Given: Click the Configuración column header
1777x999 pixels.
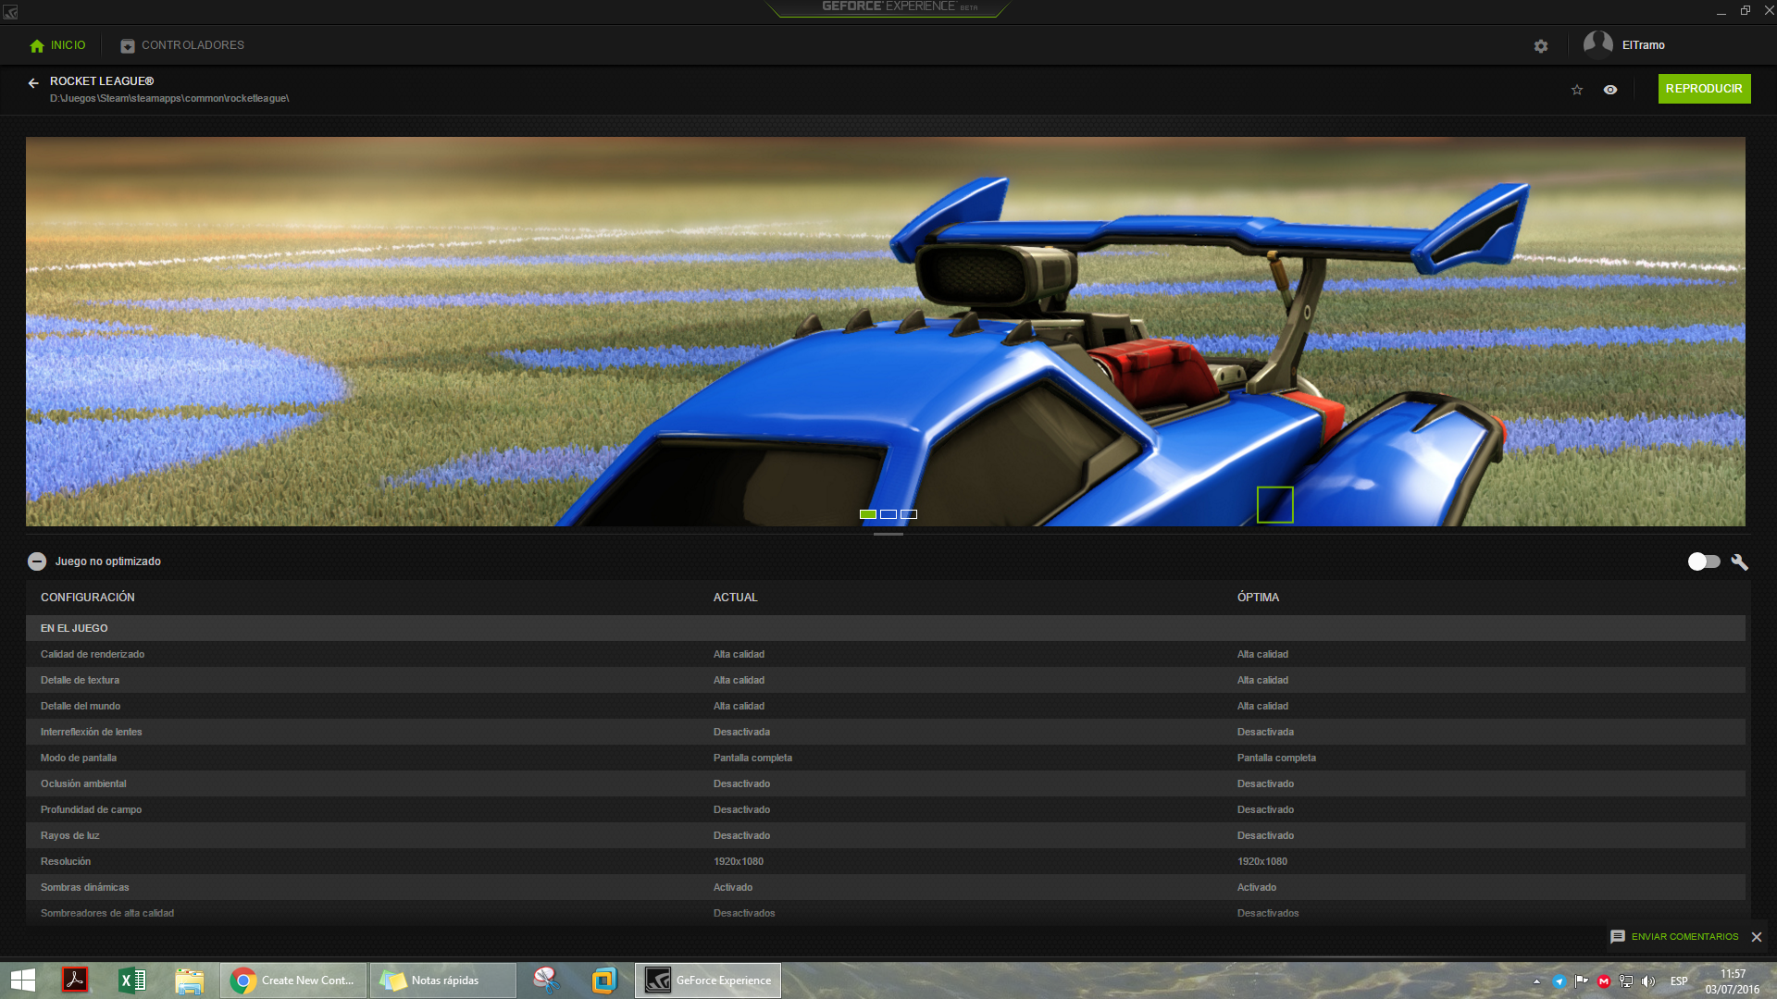Looking at the screenshot, I should [88, 598].
